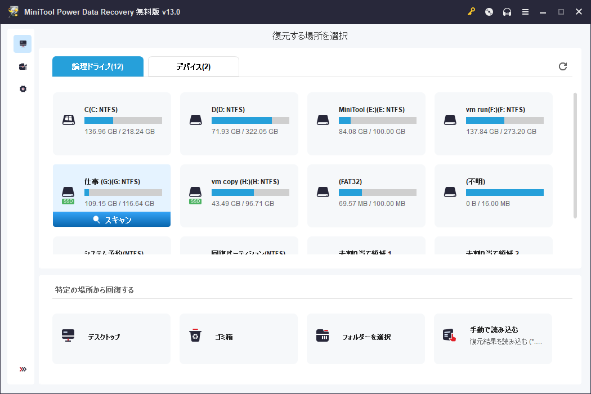Click the 復元結果を読み込む subtitle text
This screenshot has width=591, height=394.
tap(506, 342)
